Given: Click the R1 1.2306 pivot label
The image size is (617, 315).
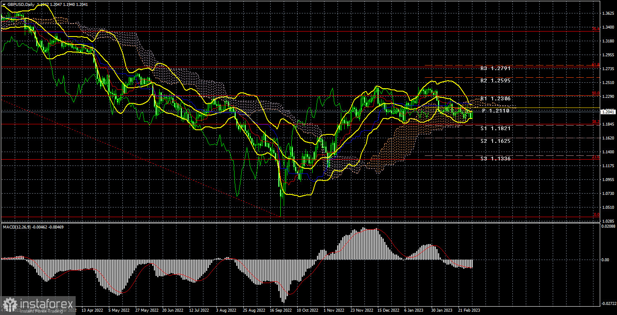Looking at the screenshot, I should [496, 99].
